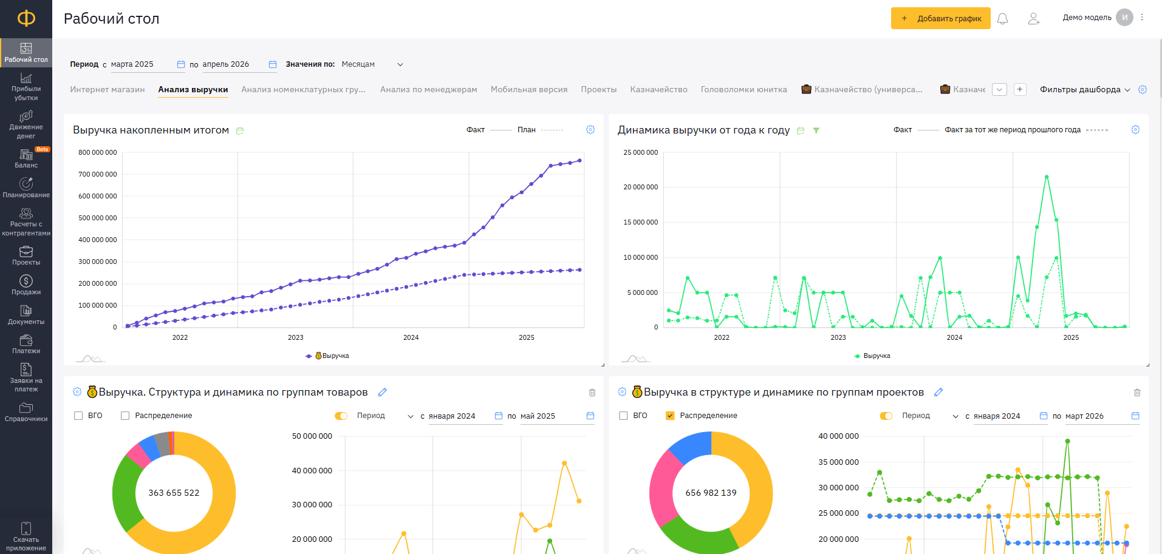
Task: Switch to the Казначейство tab
Action: 658,89
